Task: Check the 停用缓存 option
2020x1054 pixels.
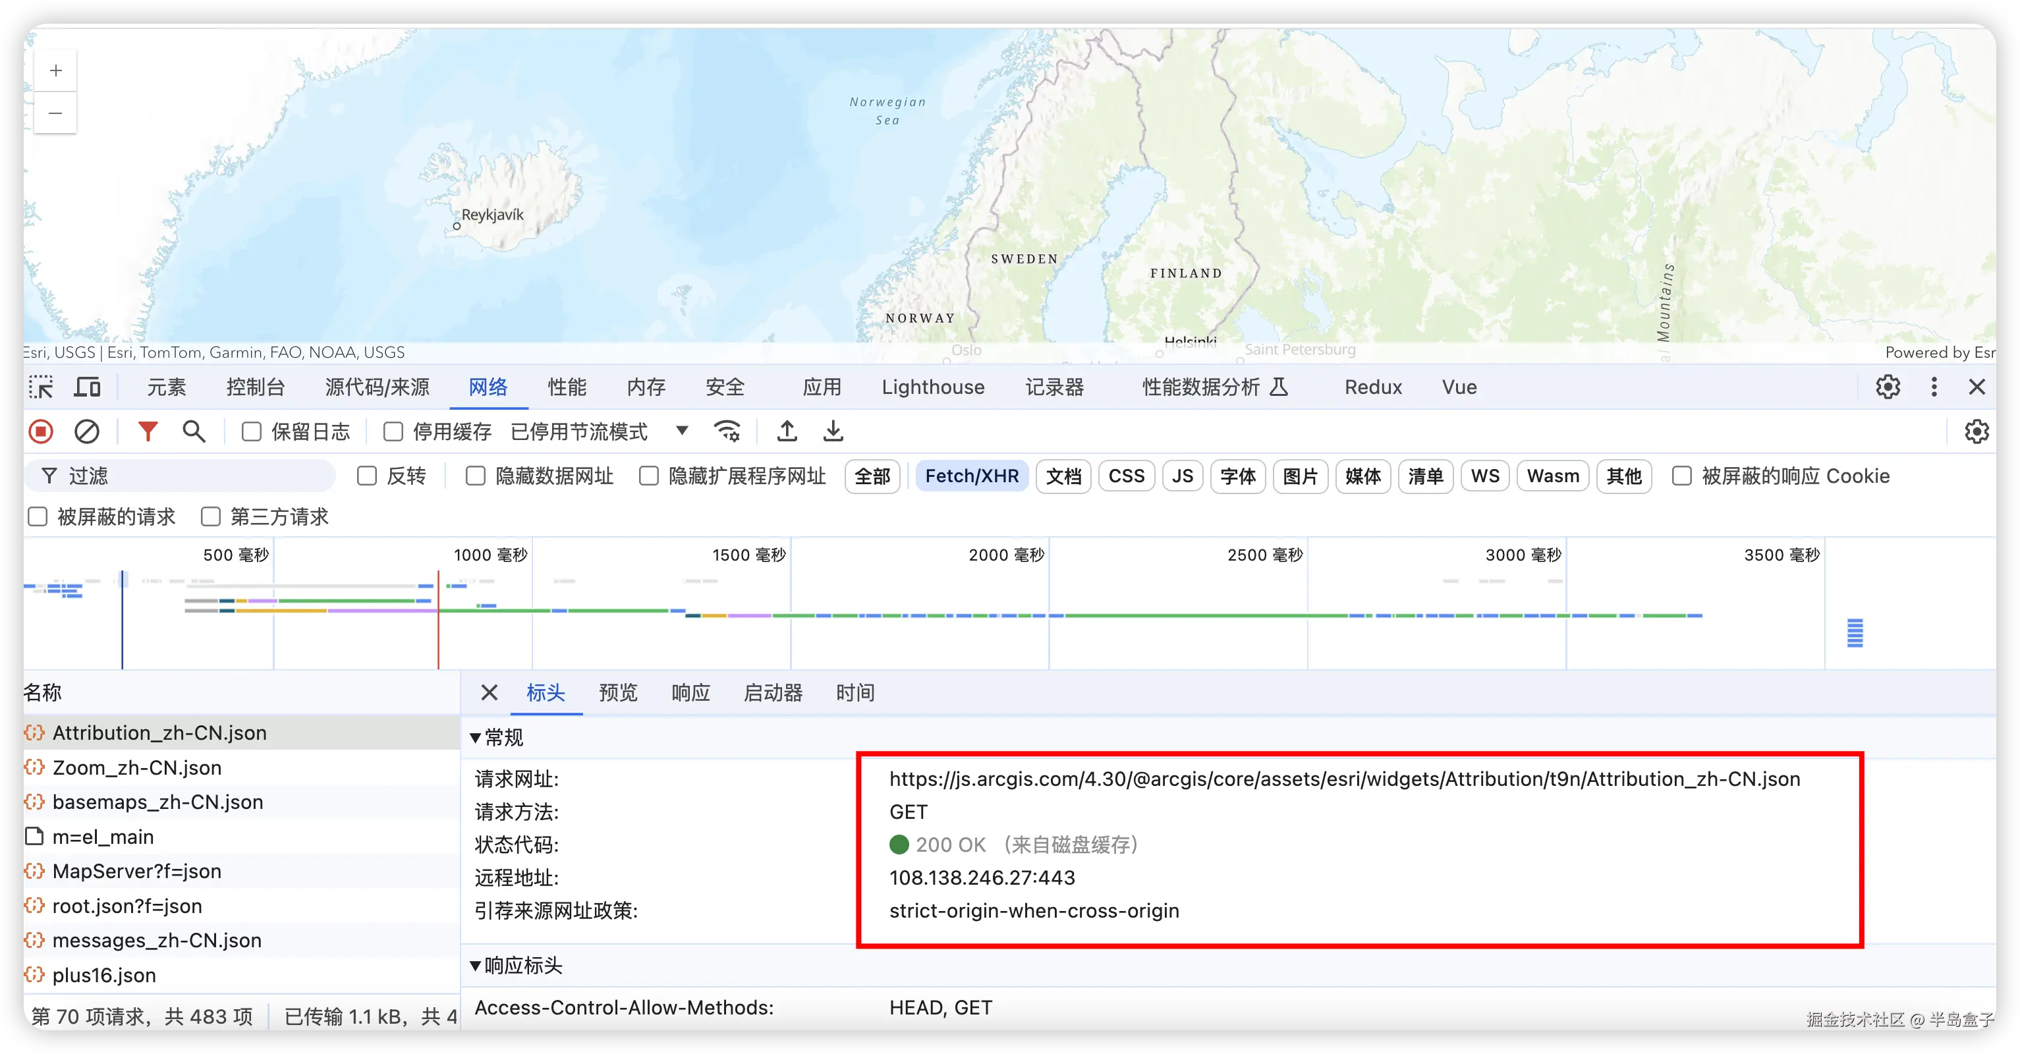Action: [393, 432]
